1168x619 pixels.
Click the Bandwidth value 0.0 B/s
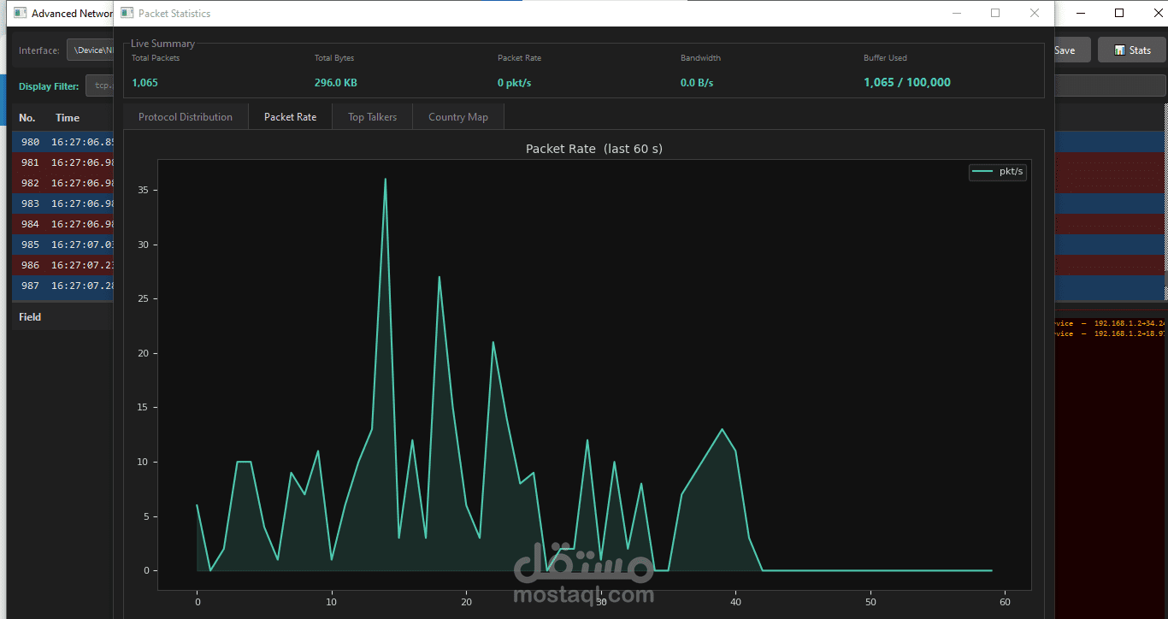tap(697, 83)
